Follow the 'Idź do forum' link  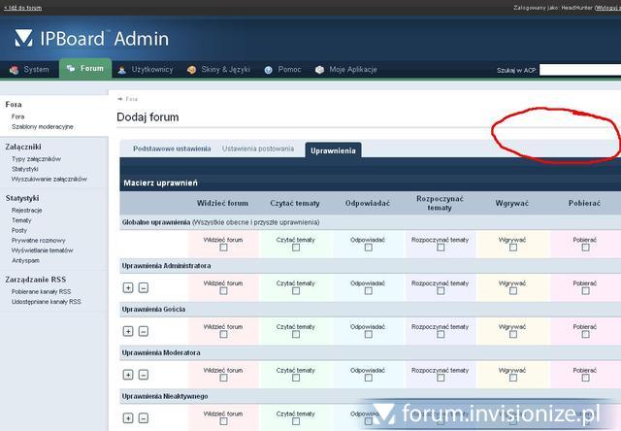[22, 7]
